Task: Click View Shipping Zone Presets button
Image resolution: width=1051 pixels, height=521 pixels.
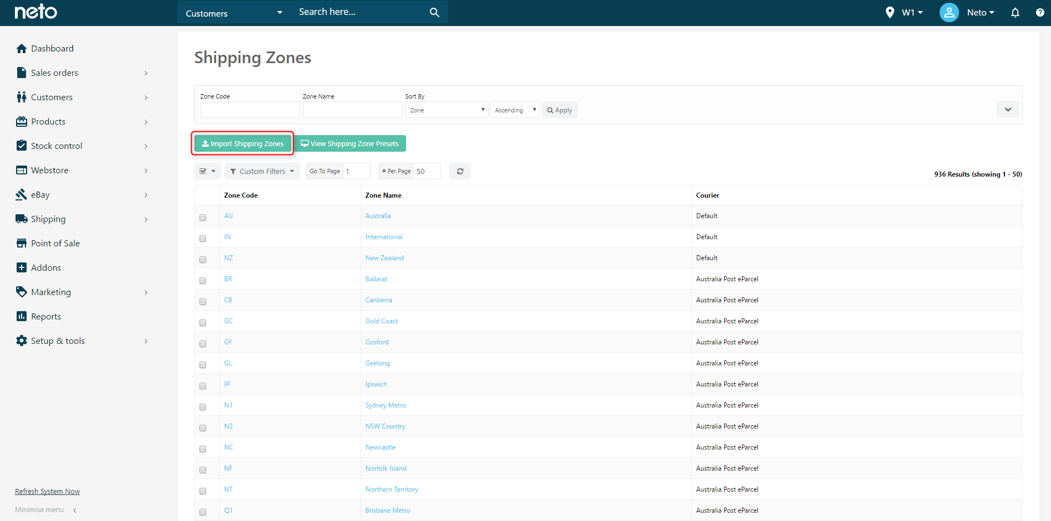Action: tap(350, 143)
